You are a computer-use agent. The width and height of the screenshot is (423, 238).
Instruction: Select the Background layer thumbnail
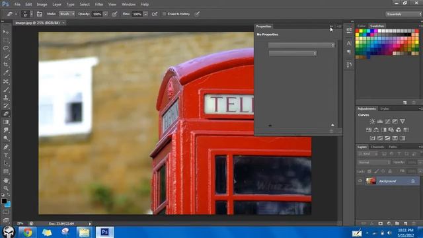pyautogui.click(x=371, y=181)
